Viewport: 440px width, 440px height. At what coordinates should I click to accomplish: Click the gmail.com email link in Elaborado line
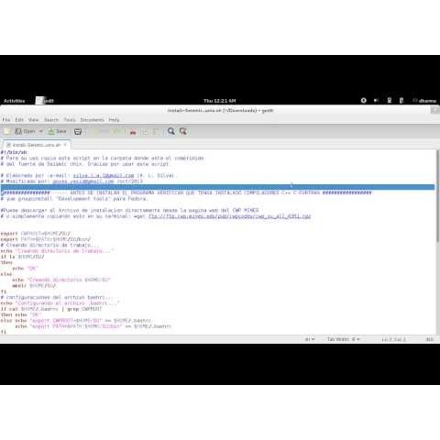(104, 175)
